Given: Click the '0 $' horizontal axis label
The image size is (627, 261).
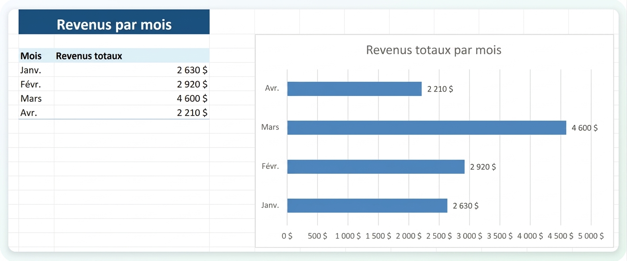Looking at the screenshot, I should tap(287, 236).
